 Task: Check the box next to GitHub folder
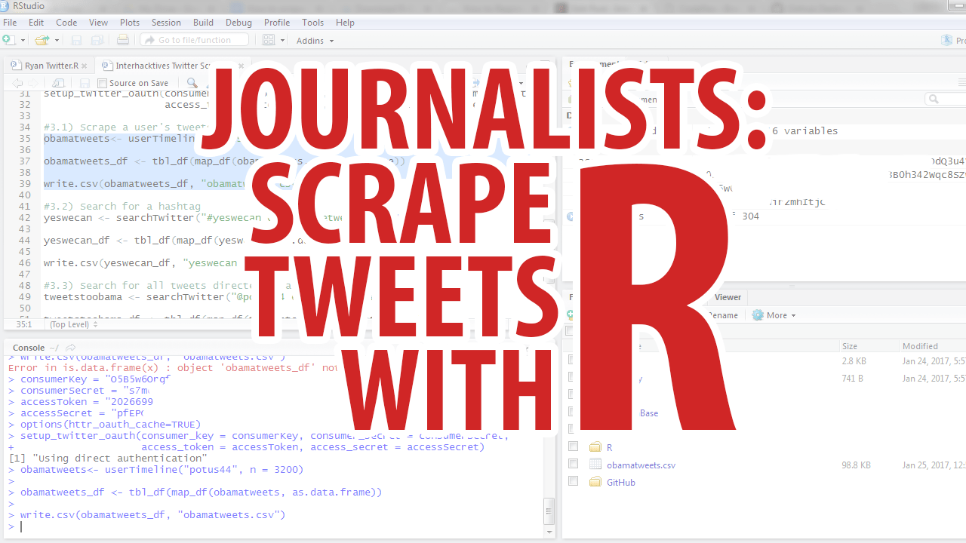(574, 481)
